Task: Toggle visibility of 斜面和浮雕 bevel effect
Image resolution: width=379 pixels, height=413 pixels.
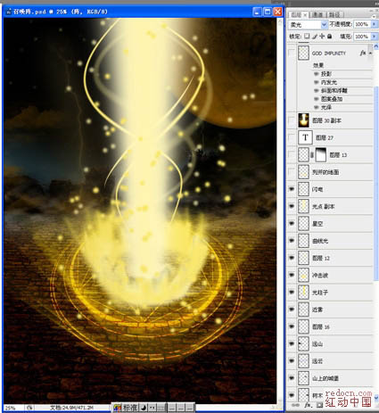Action: pyautogui.click(x=317, y=90)
